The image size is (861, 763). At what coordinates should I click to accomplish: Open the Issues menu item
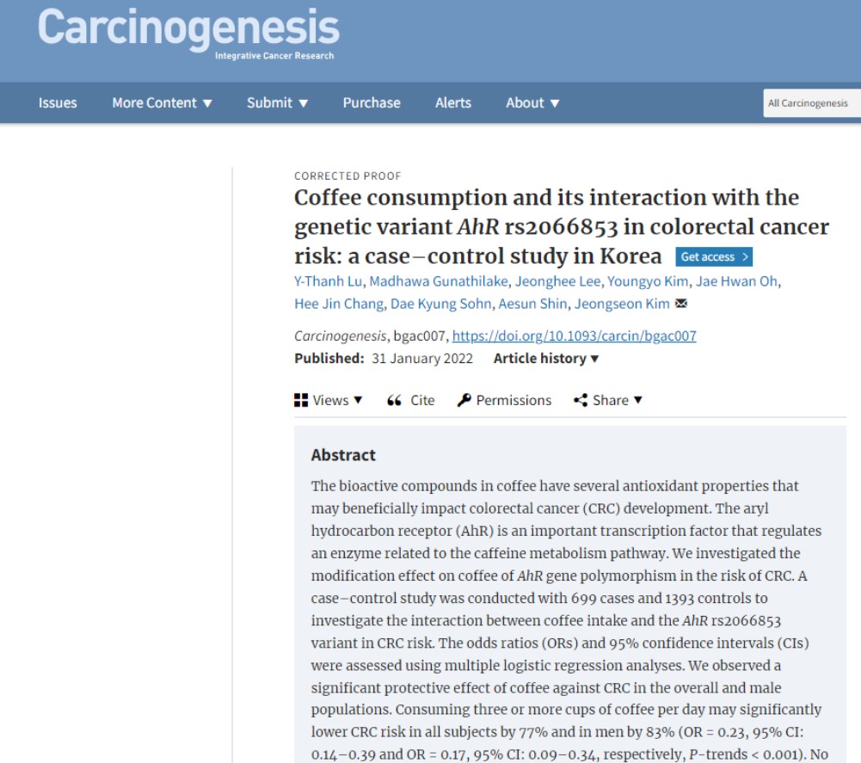click(58, 102)
